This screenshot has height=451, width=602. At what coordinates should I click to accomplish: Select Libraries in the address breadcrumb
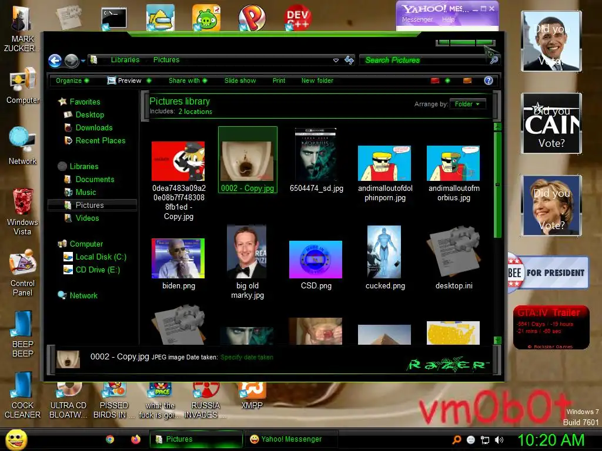(x=125, y=60)
